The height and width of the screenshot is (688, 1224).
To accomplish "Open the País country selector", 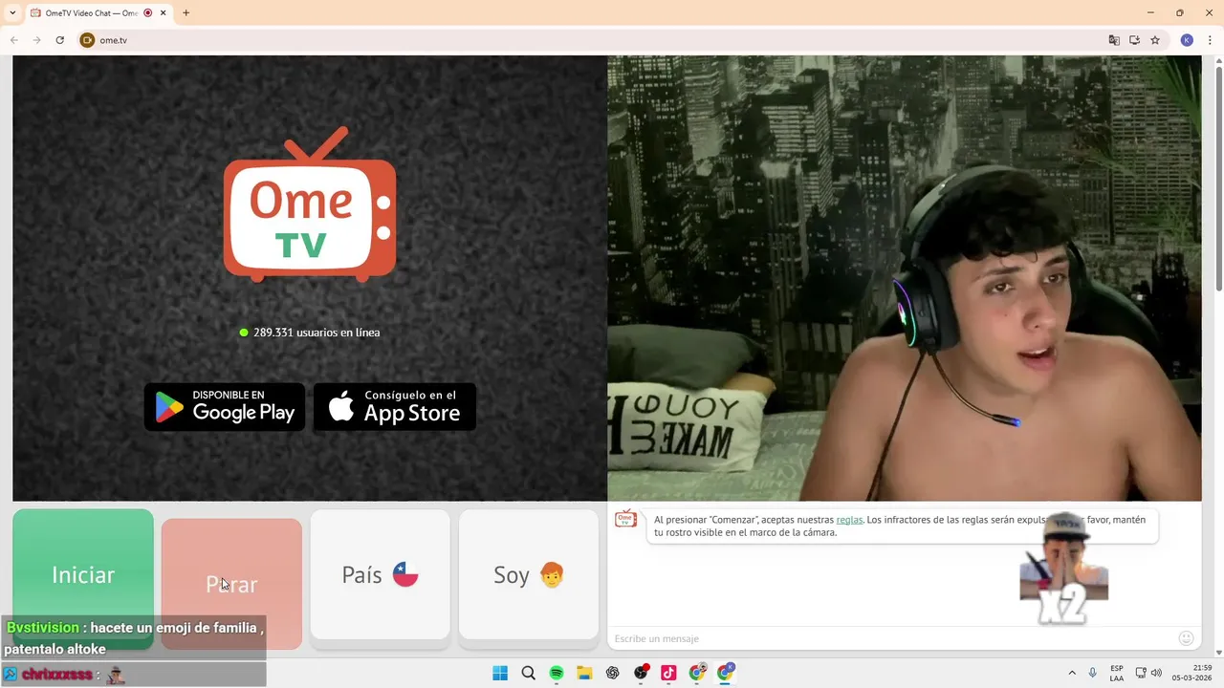I will [x=380, y=574].
